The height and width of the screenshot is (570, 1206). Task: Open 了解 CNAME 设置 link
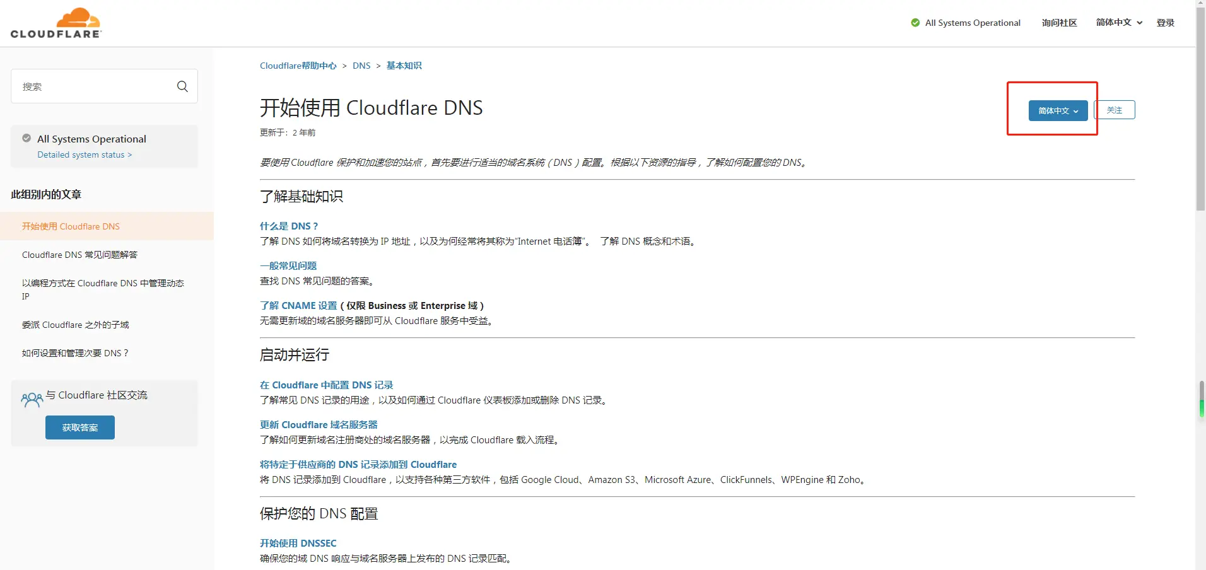pos(298,305)
